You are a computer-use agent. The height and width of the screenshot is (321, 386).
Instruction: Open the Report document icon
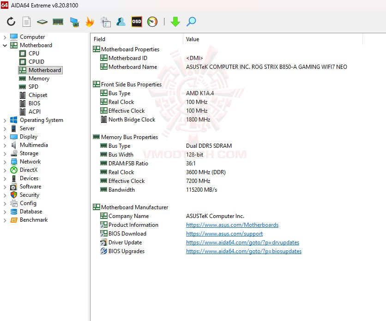click(x=27, y=22)
